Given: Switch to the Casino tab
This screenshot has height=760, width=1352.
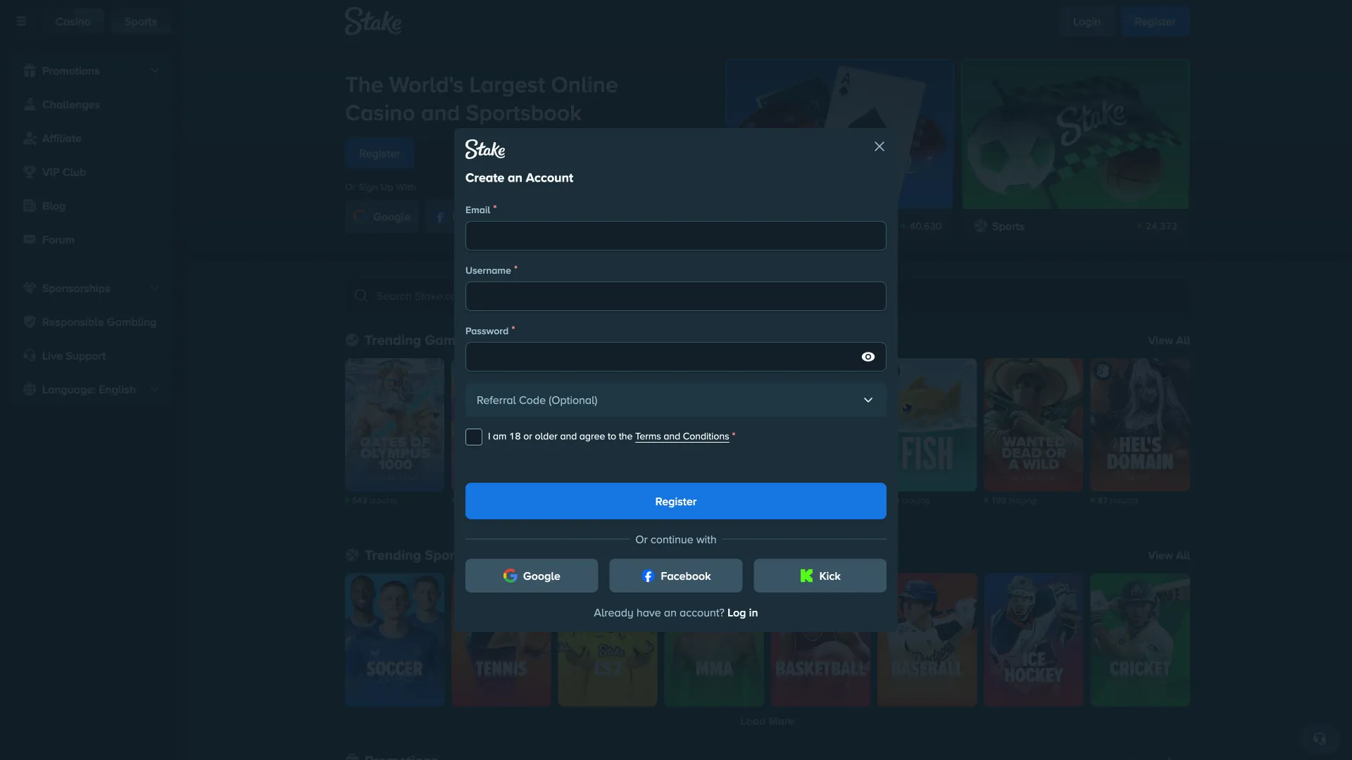Looking at the screenshot, I should 73,21.
